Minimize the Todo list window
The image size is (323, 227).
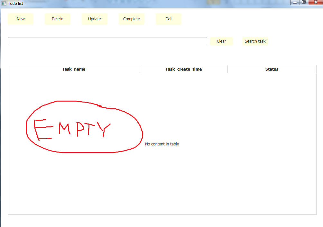[295, 3]
